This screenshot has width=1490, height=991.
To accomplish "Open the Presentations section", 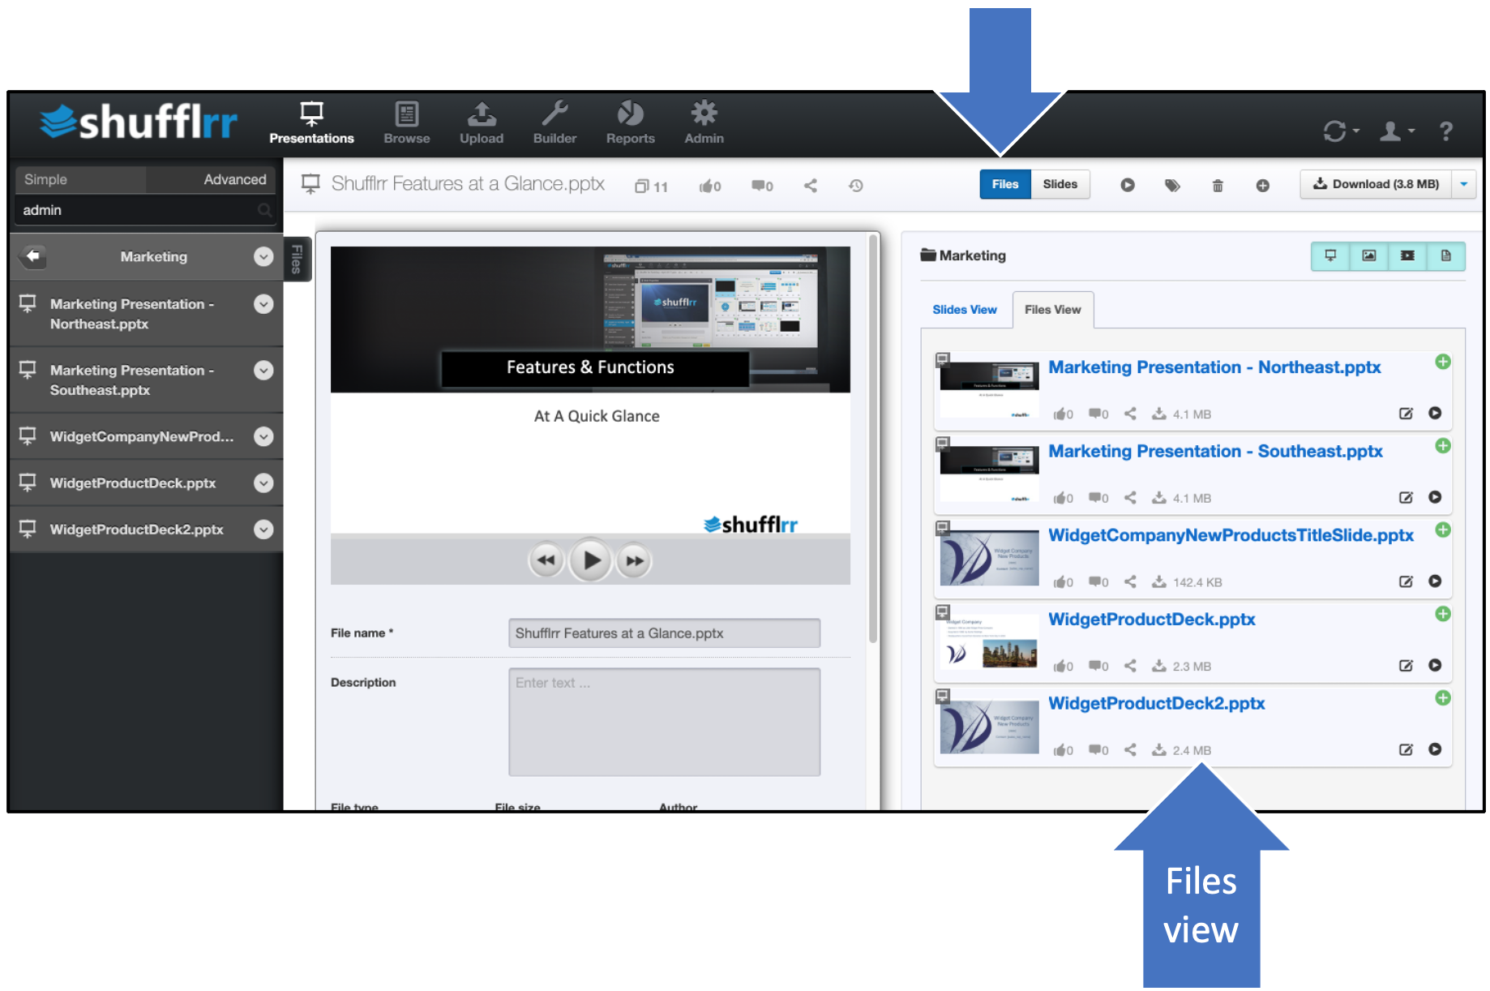I will 311,123.
